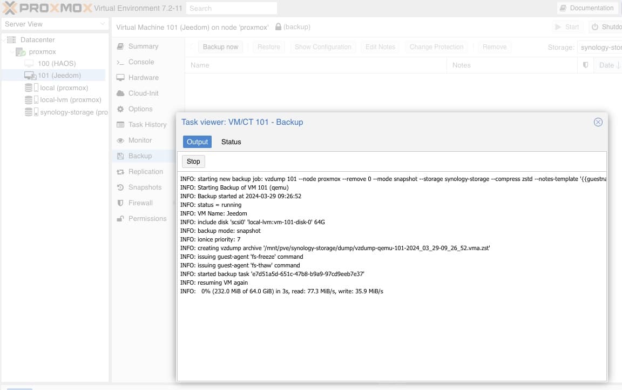Open the Backup side tab
The image size is (622, 390).
tap(140, 156)
